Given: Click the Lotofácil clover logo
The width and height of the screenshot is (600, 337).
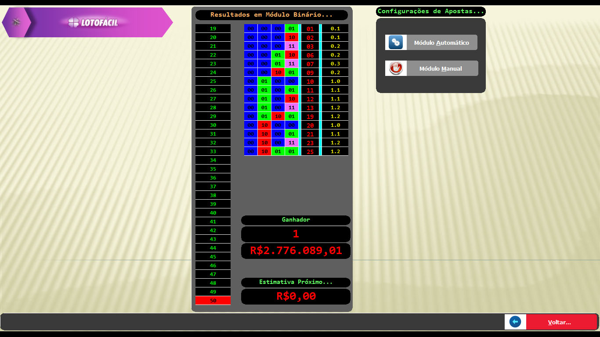Looking at the screenshot, I should [74, 22].
